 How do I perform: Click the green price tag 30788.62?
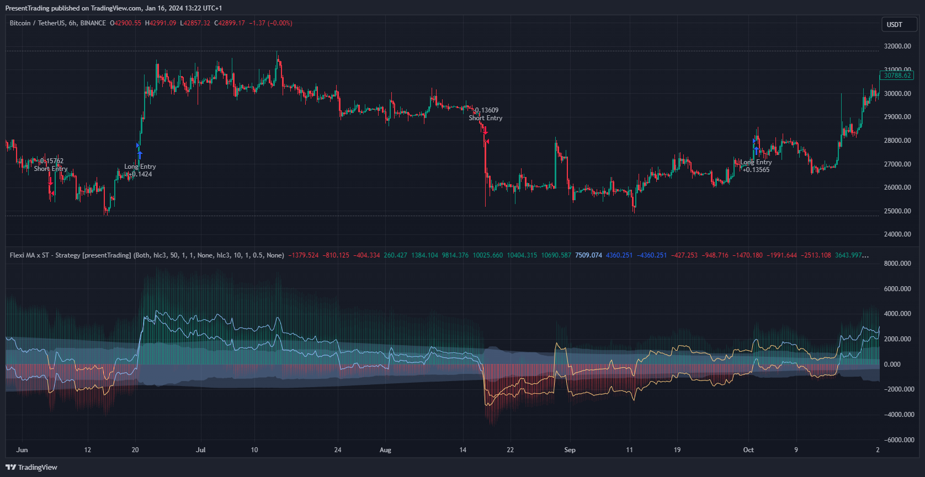897,76
